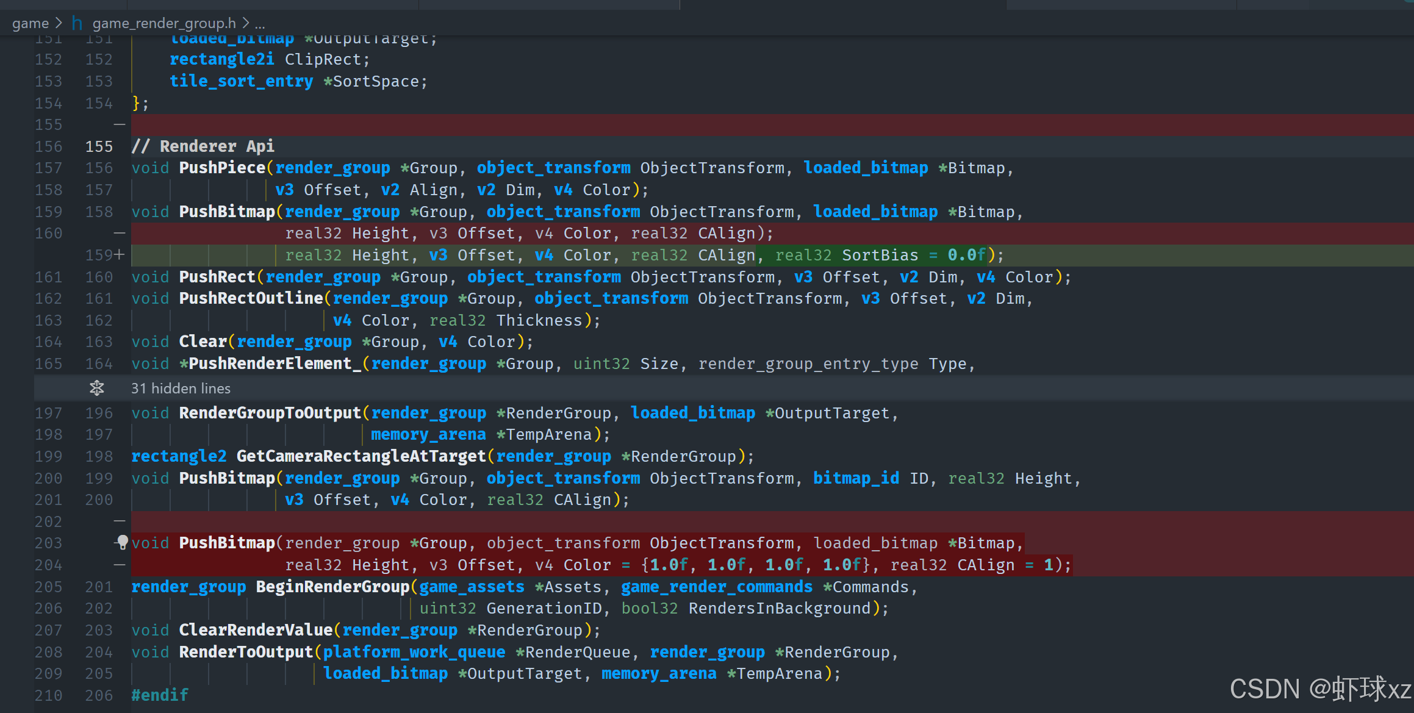Click original line number 203 in gutter
The image size is (1414, 713).
pos(49,543)
